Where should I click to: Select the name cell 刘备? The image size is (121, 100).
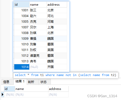click(38, 44)
